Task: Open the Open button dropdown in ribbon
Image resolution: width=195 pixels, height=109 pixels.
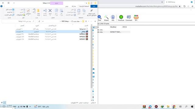Action: 23,9
